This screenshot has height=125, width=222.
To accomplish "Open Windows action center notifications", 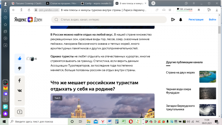I will [x=216, y=122].
